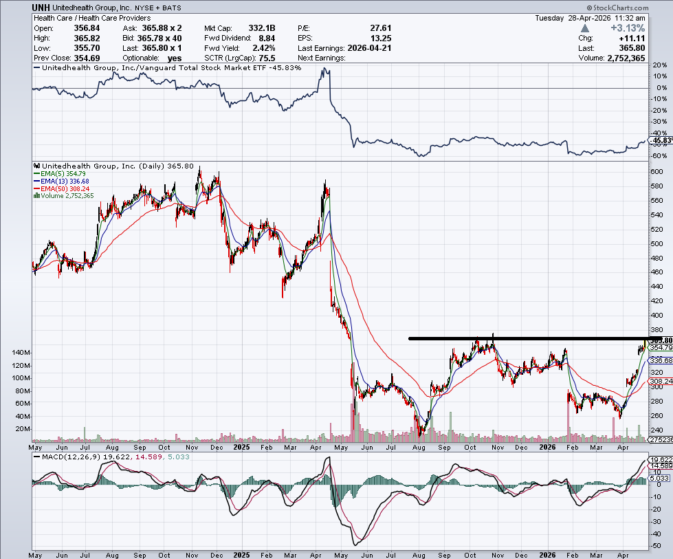The image size is (673, 559).
Task: Click the NYSE + BATS exchange label
Action: pyautogui.click(x=158, y=8)
